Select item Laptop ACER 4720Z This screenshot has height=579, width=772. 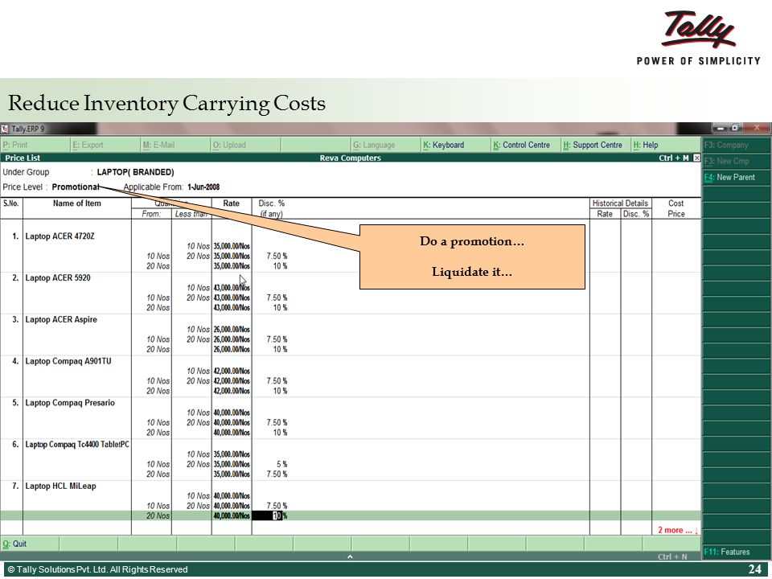click(60, 236)
